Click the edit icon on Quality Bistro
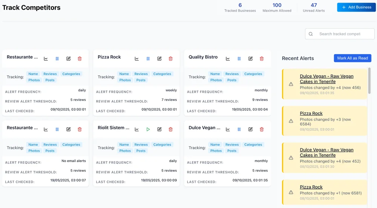 250,59
